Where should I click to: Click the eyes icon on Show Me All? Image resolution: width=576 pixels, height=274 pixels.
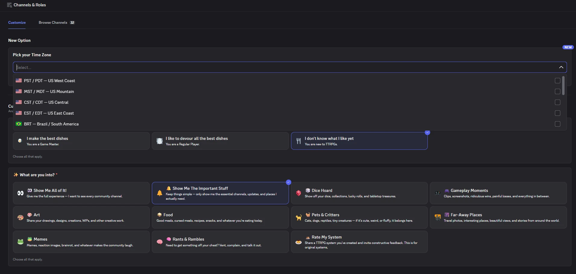click(20, 193)
